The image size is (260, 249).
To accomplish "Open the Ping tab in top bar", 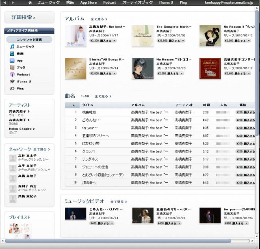I will click(183, 2).
